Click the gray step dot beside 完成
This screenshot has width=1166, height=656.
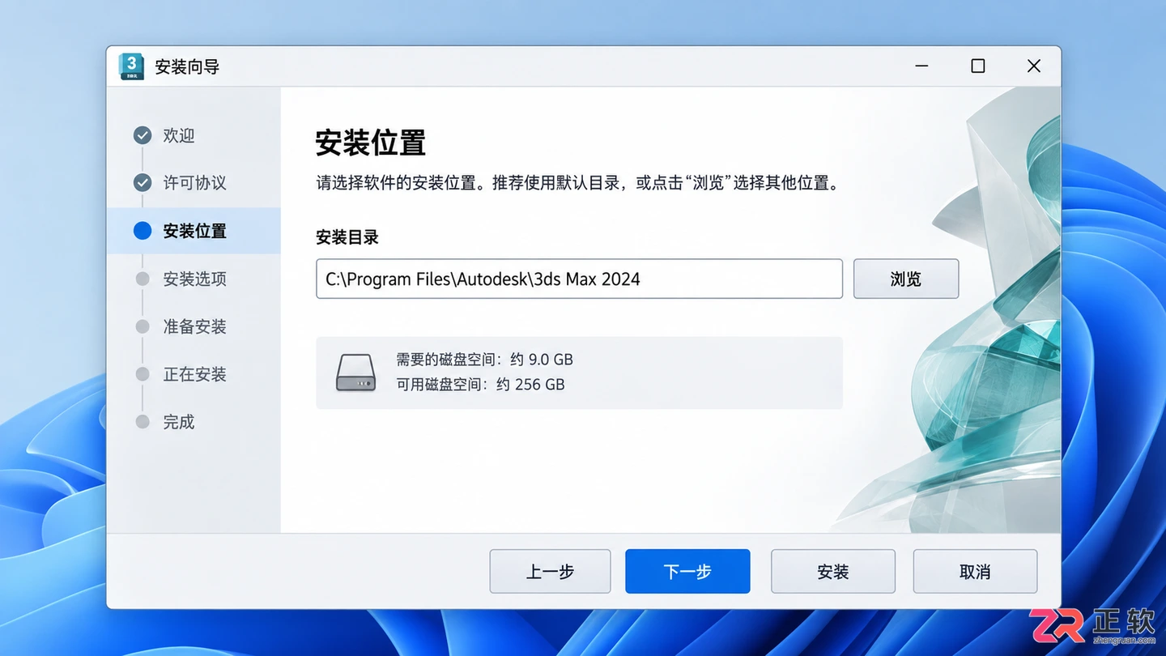pos(143,422)
